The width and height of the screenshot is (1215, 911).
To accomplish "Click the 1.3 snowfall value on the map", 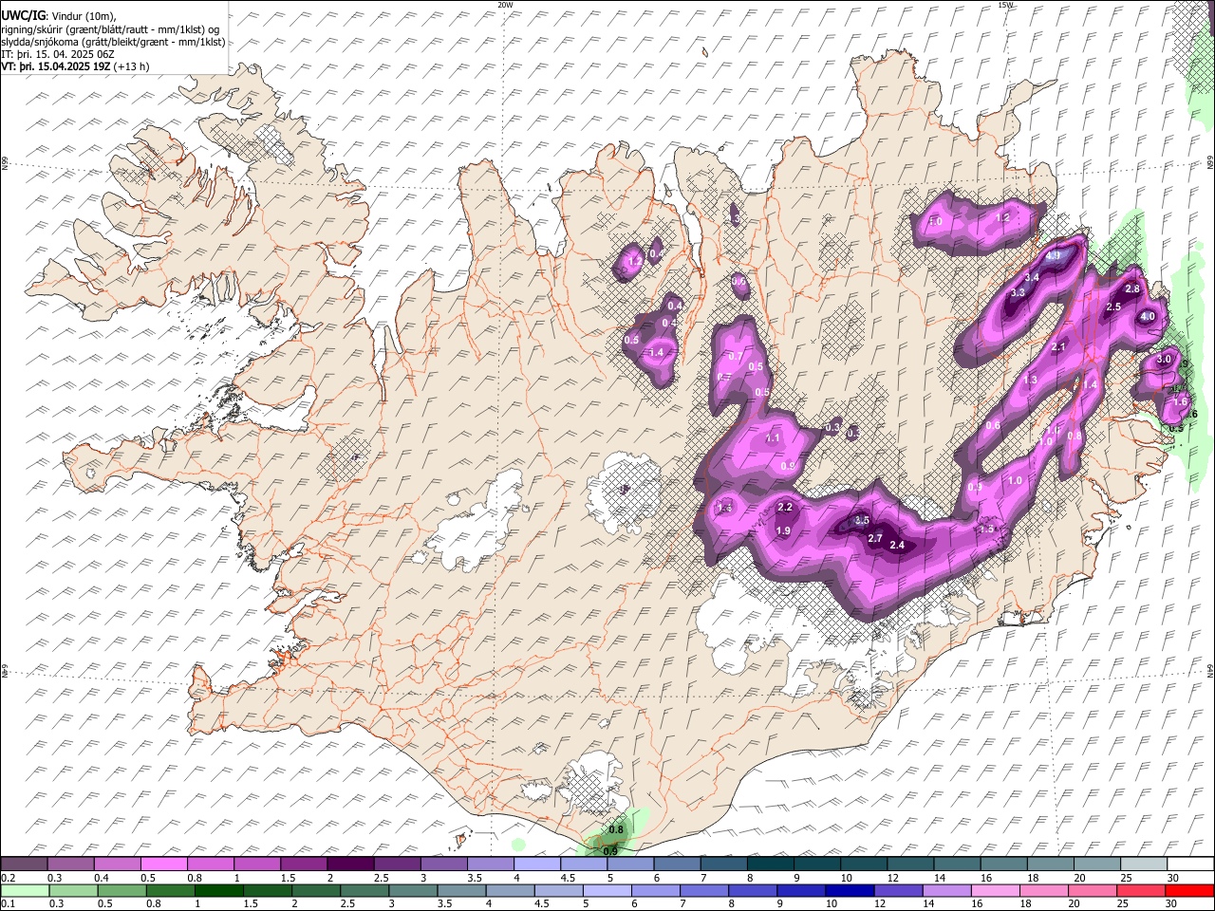I will point(1030,379).
